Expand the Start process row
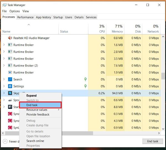Image resolution: width=166 pixels, height=150 pixels. pyautogui.click(x=4, y=107)
